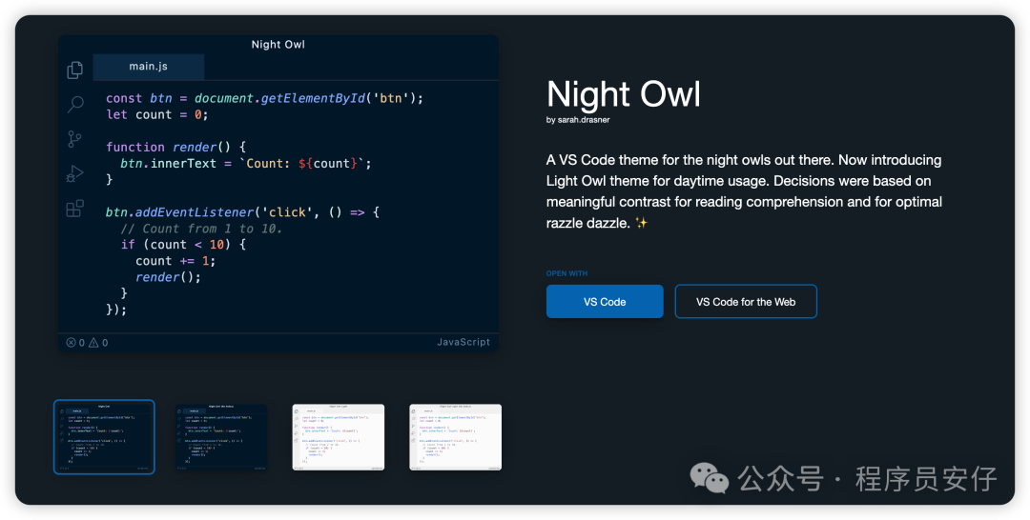Click the warnings triangle icon in status bar
The image size is (1030, 520).
93,342
